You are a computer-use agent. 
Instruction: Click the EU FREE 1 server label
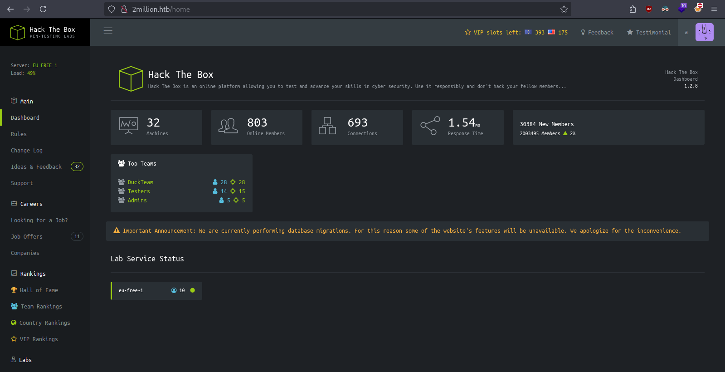tap(45, 65)
